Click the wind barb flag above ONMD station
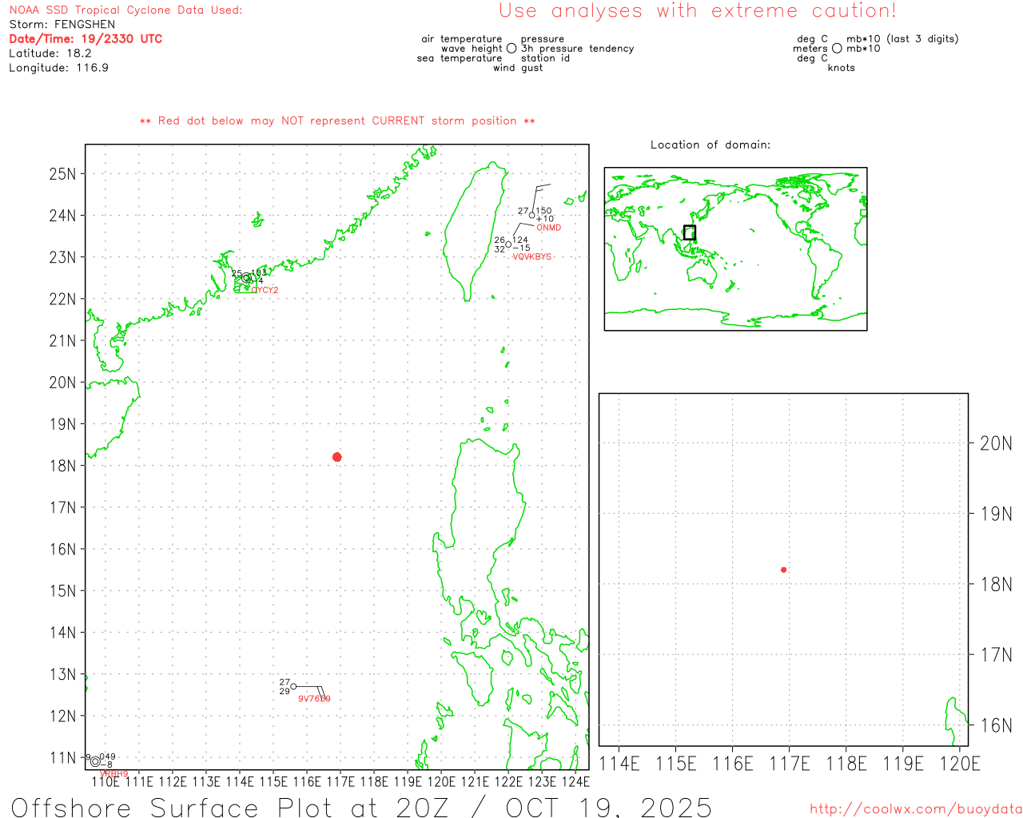The width and height of the screenshot is (1023, 818). click(x=542, y=187)
